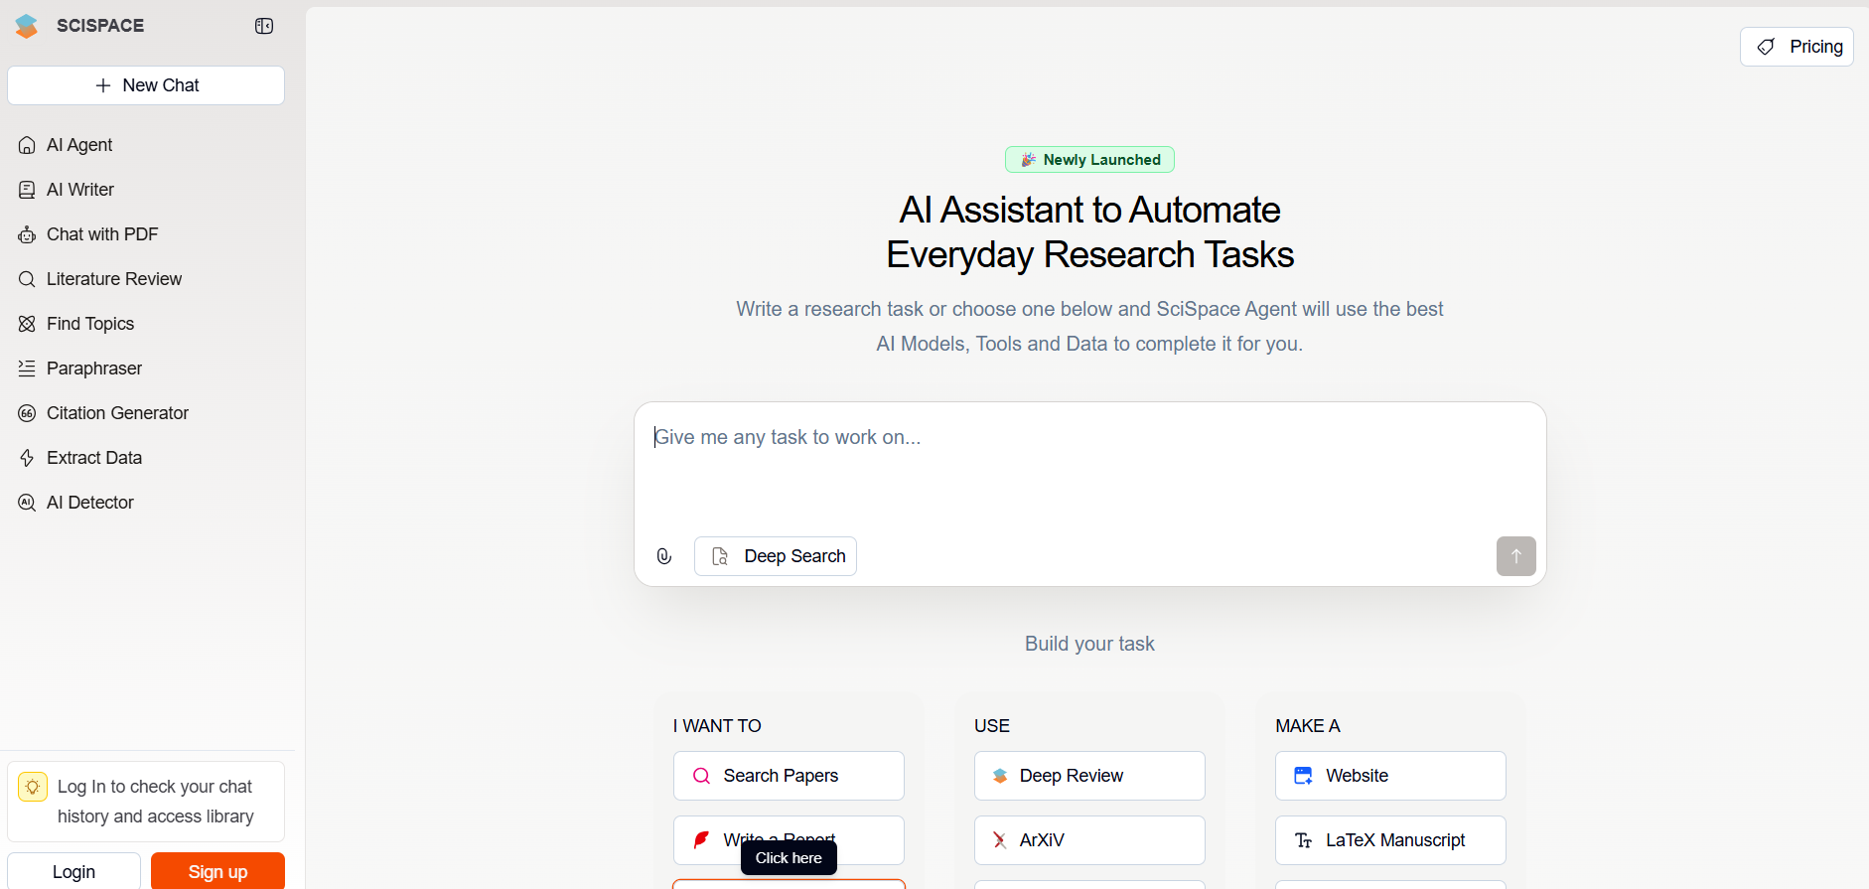Viewport: 1869px width, 889px height.
Task: Click the 'MAKE A' column label
Action: pos(1308,726)
